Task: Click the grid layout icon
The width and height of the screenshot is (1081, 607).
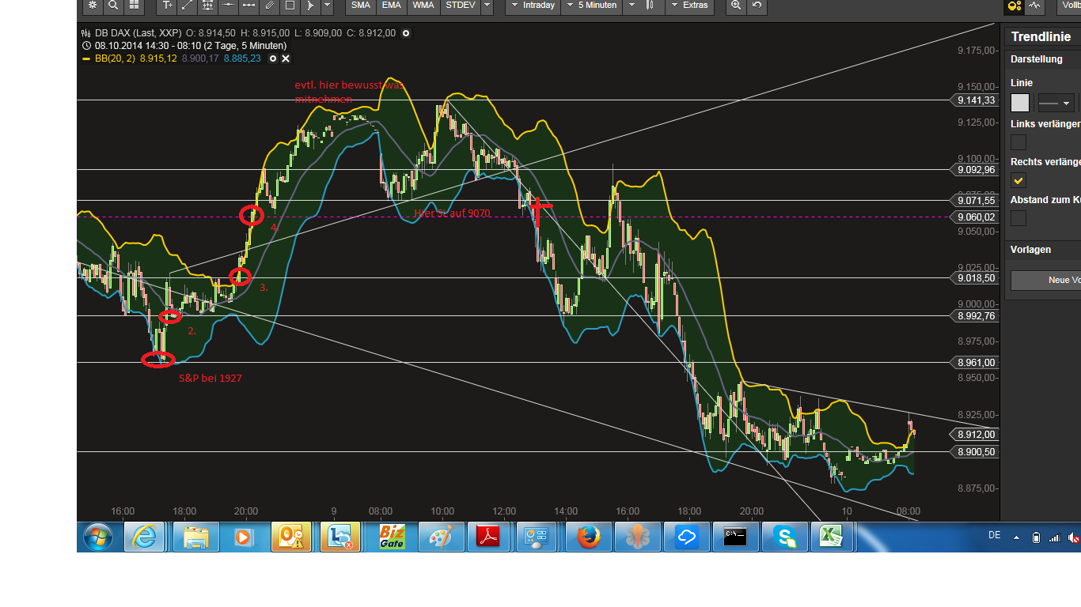Action: [134, 6]
